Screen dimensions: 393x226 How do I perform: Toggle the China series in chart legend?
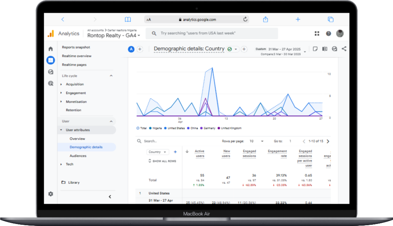[193, 128]
